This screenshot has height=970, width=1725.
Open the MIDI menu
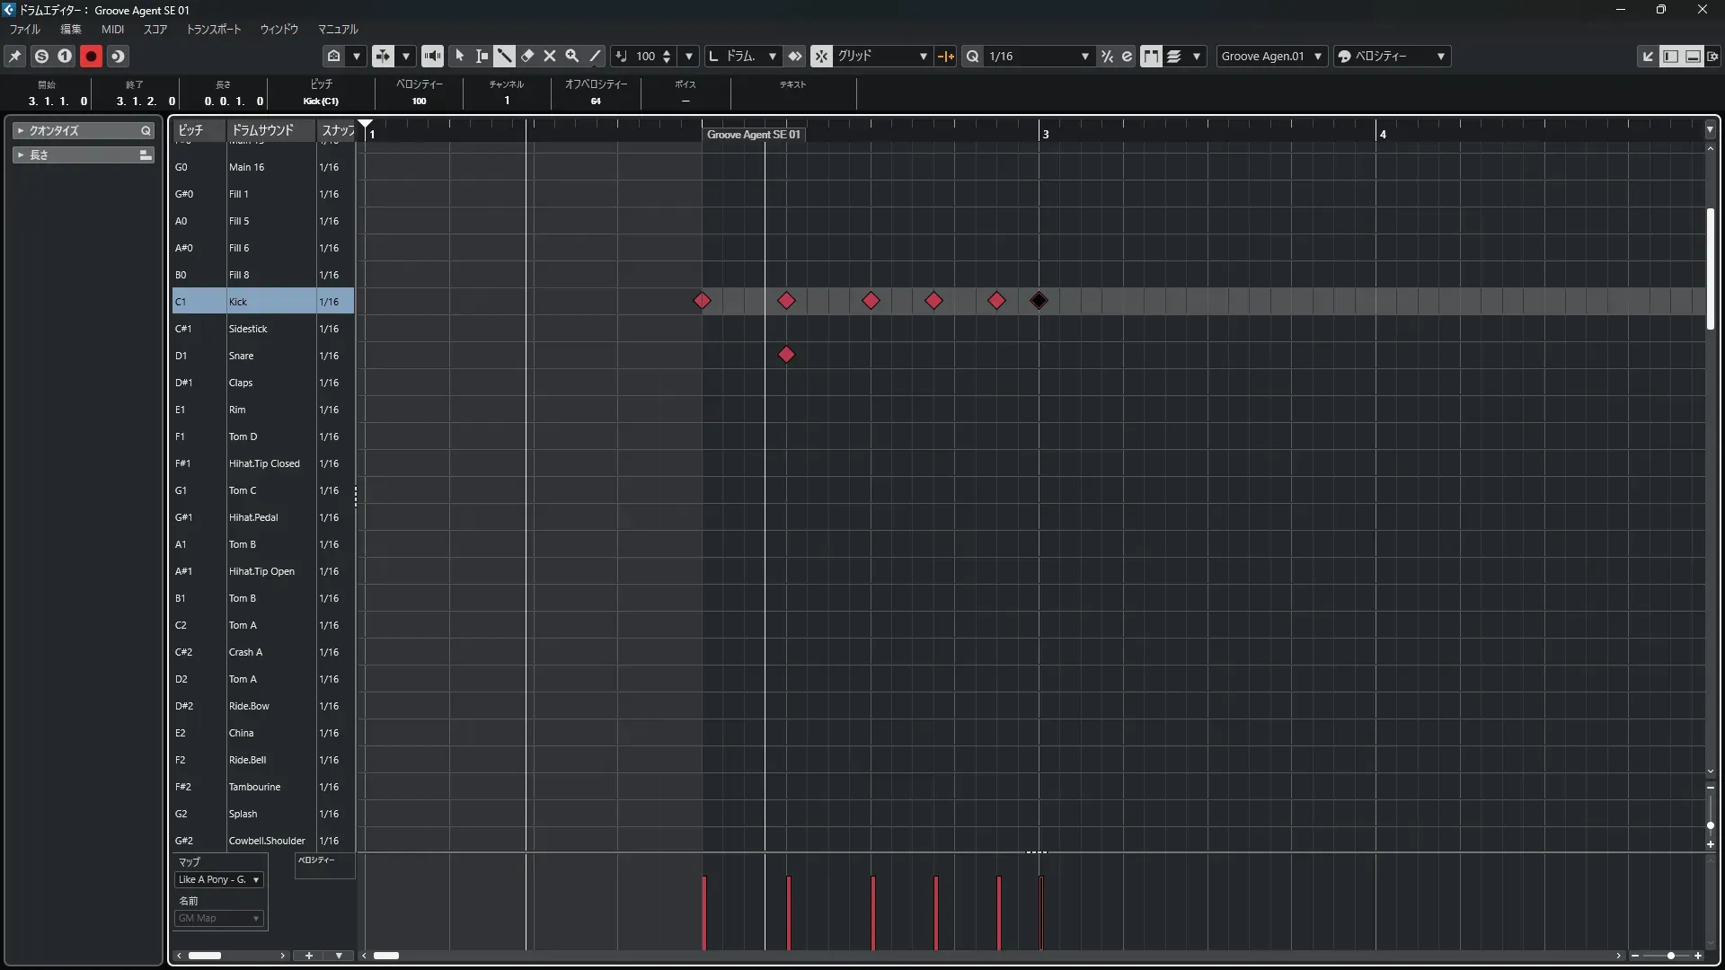112,29
